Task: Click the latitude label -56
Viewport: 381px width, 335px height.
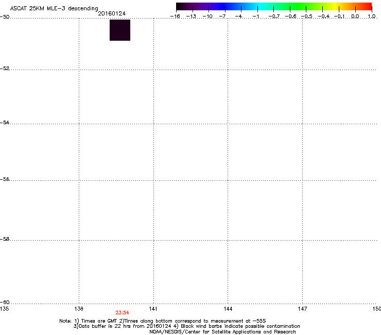Action: 5,179
